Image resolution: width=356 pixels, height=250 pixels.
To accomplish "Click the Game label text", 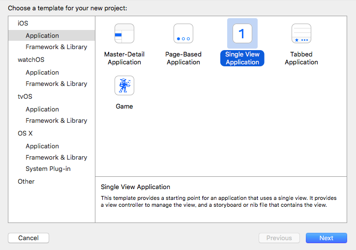I will click(x=124, y=106).
